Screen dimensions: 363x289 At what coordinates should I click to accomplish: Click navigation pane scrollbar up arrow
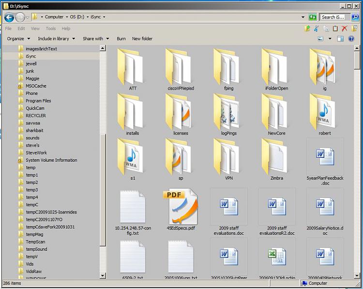(103, 48)
